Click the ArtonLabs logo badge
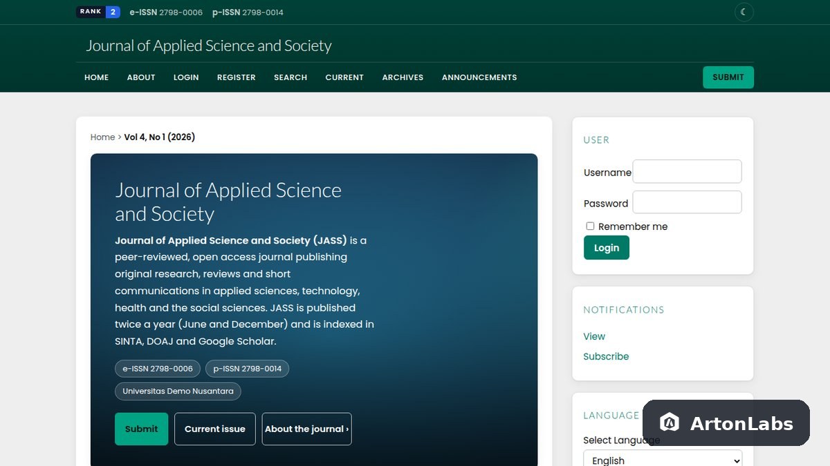Viewport: 830px width, 466px height. point(726,423)
